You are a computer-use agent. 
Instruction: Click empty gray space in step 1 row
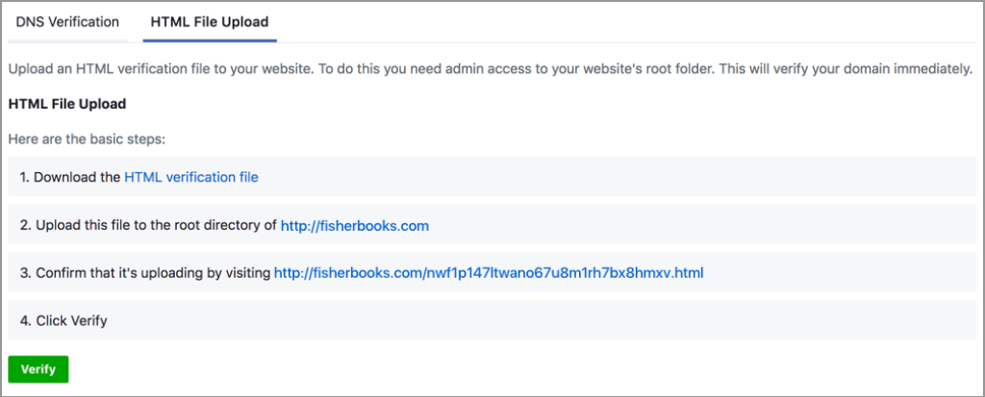(616, 177)
